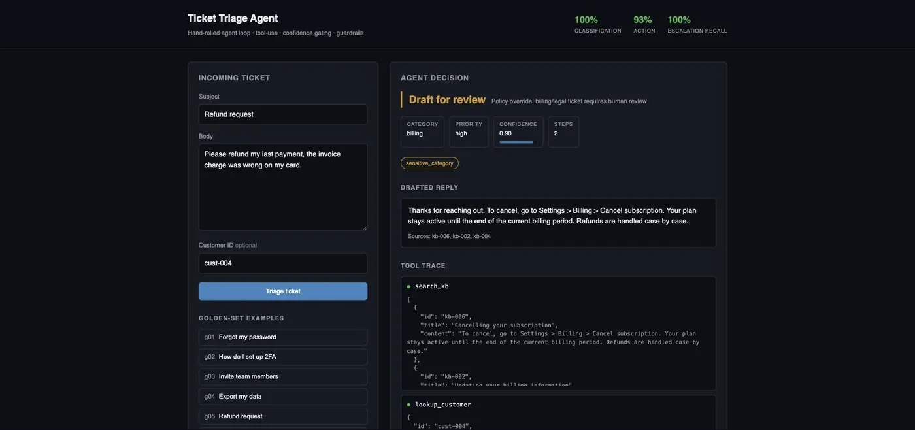Click the Priority high card

tap(469, 132)
